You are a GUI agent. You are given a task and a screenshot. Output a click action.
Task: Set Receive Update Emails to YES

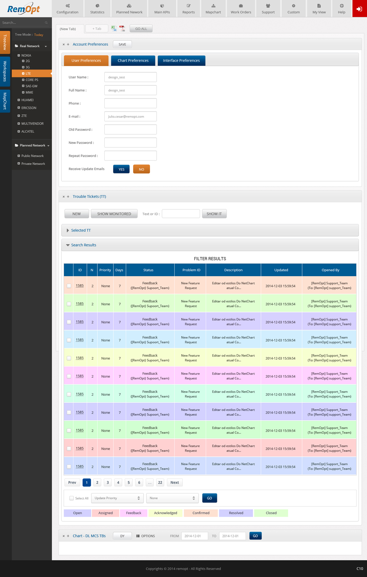pos(121,169)
